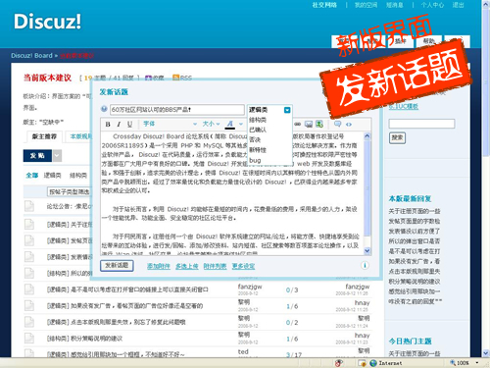Toggle bold formatting in post editor

[x=108, y=125]
